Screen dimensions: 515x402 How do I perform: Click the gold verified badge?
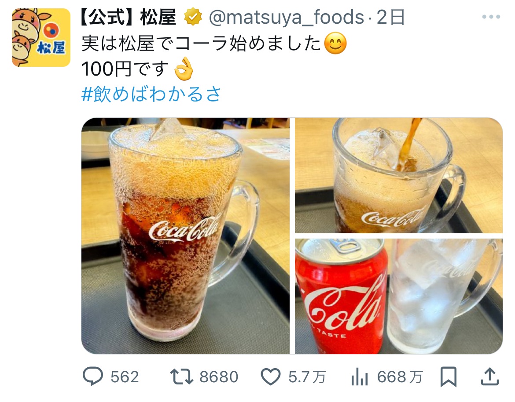193,17
